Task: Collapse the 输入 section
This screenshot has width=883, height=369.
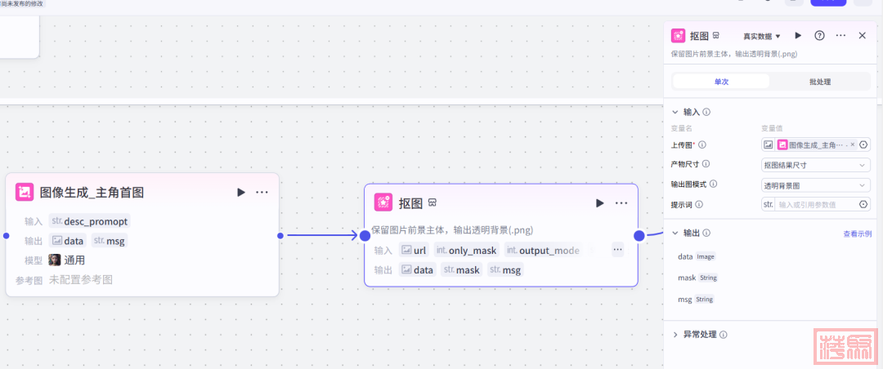Action: (x=675, y=112)
